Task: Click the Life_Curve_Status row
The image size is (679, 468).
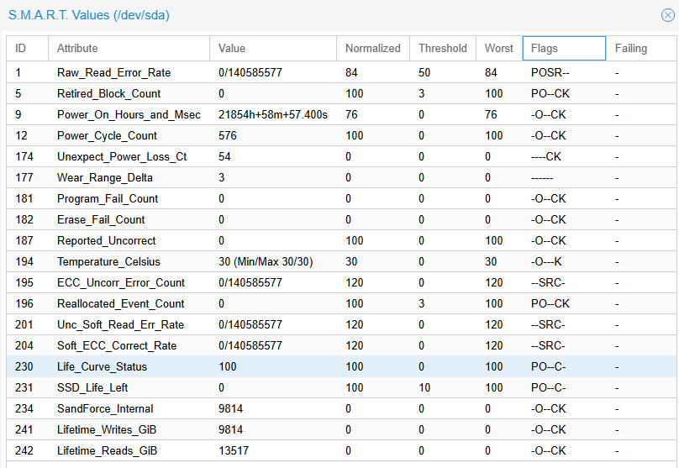Action: tap(102, 367)
